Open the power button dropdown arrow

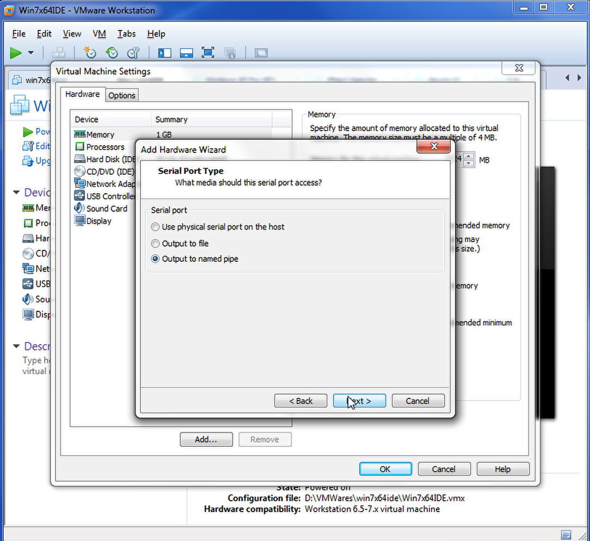(x=30, y=53)
